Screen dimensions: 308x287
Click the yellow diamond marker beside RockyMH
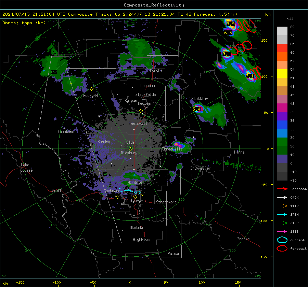tap(91, 89)
